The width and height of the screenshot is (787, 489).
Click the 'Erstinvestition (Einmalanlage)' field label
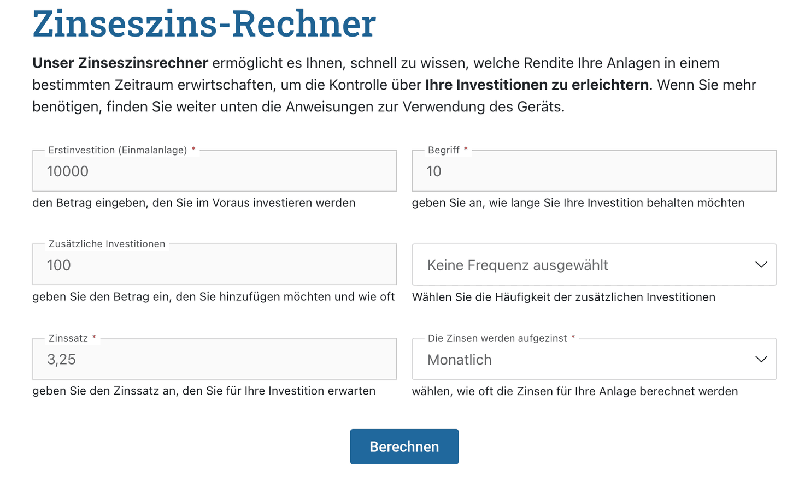pyautogui.click(x=118, y=150)
